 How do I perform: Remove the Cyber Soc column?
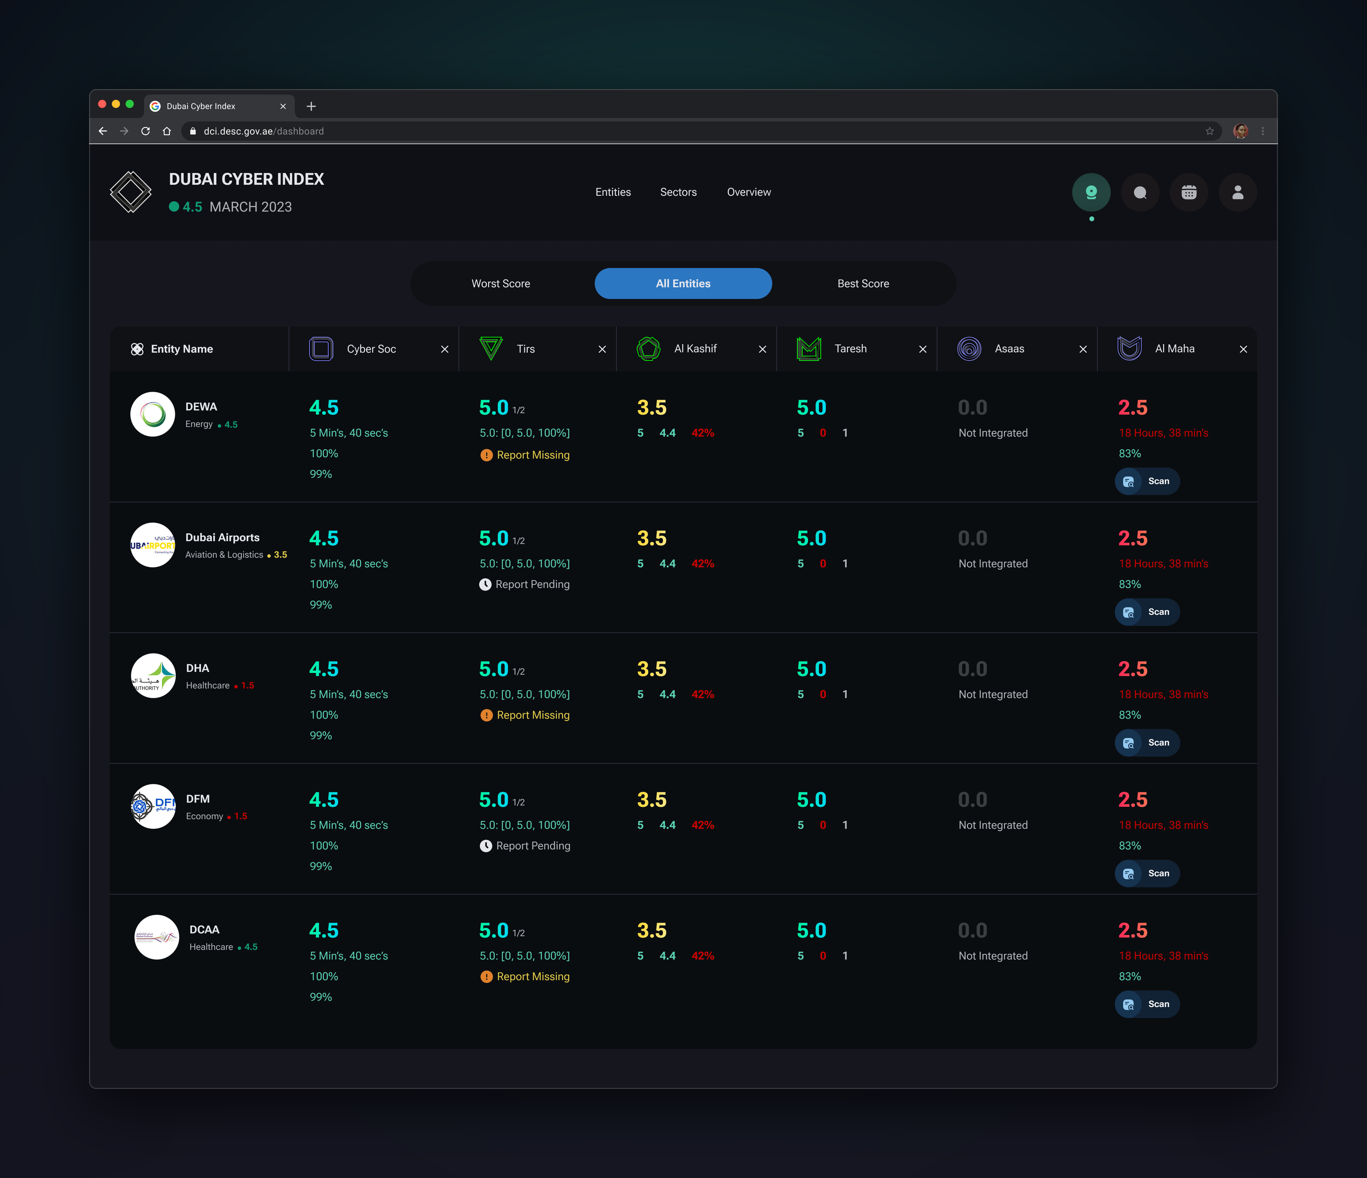tap(445, 349)
